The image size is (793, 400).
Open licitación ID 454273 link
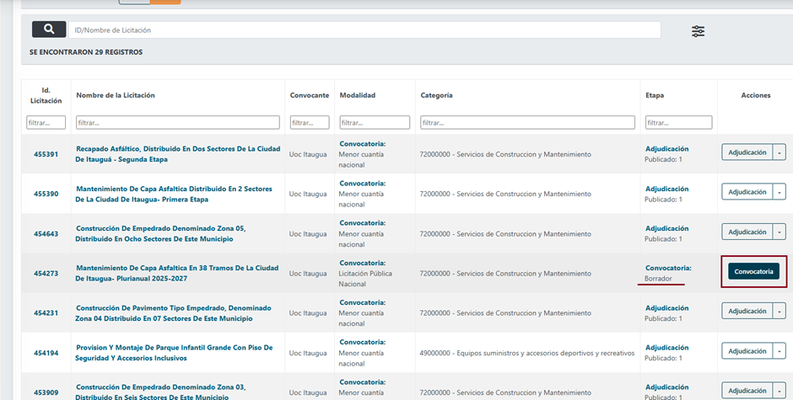[46, 273]
